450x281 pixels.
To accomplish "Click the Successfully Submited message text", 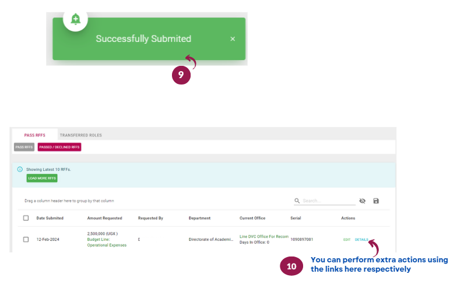I will 143,38.
